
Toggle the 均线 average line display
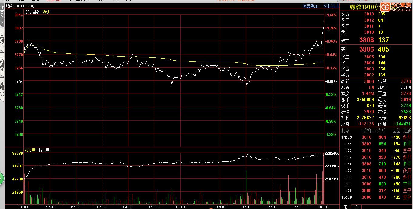coord(46,12)
